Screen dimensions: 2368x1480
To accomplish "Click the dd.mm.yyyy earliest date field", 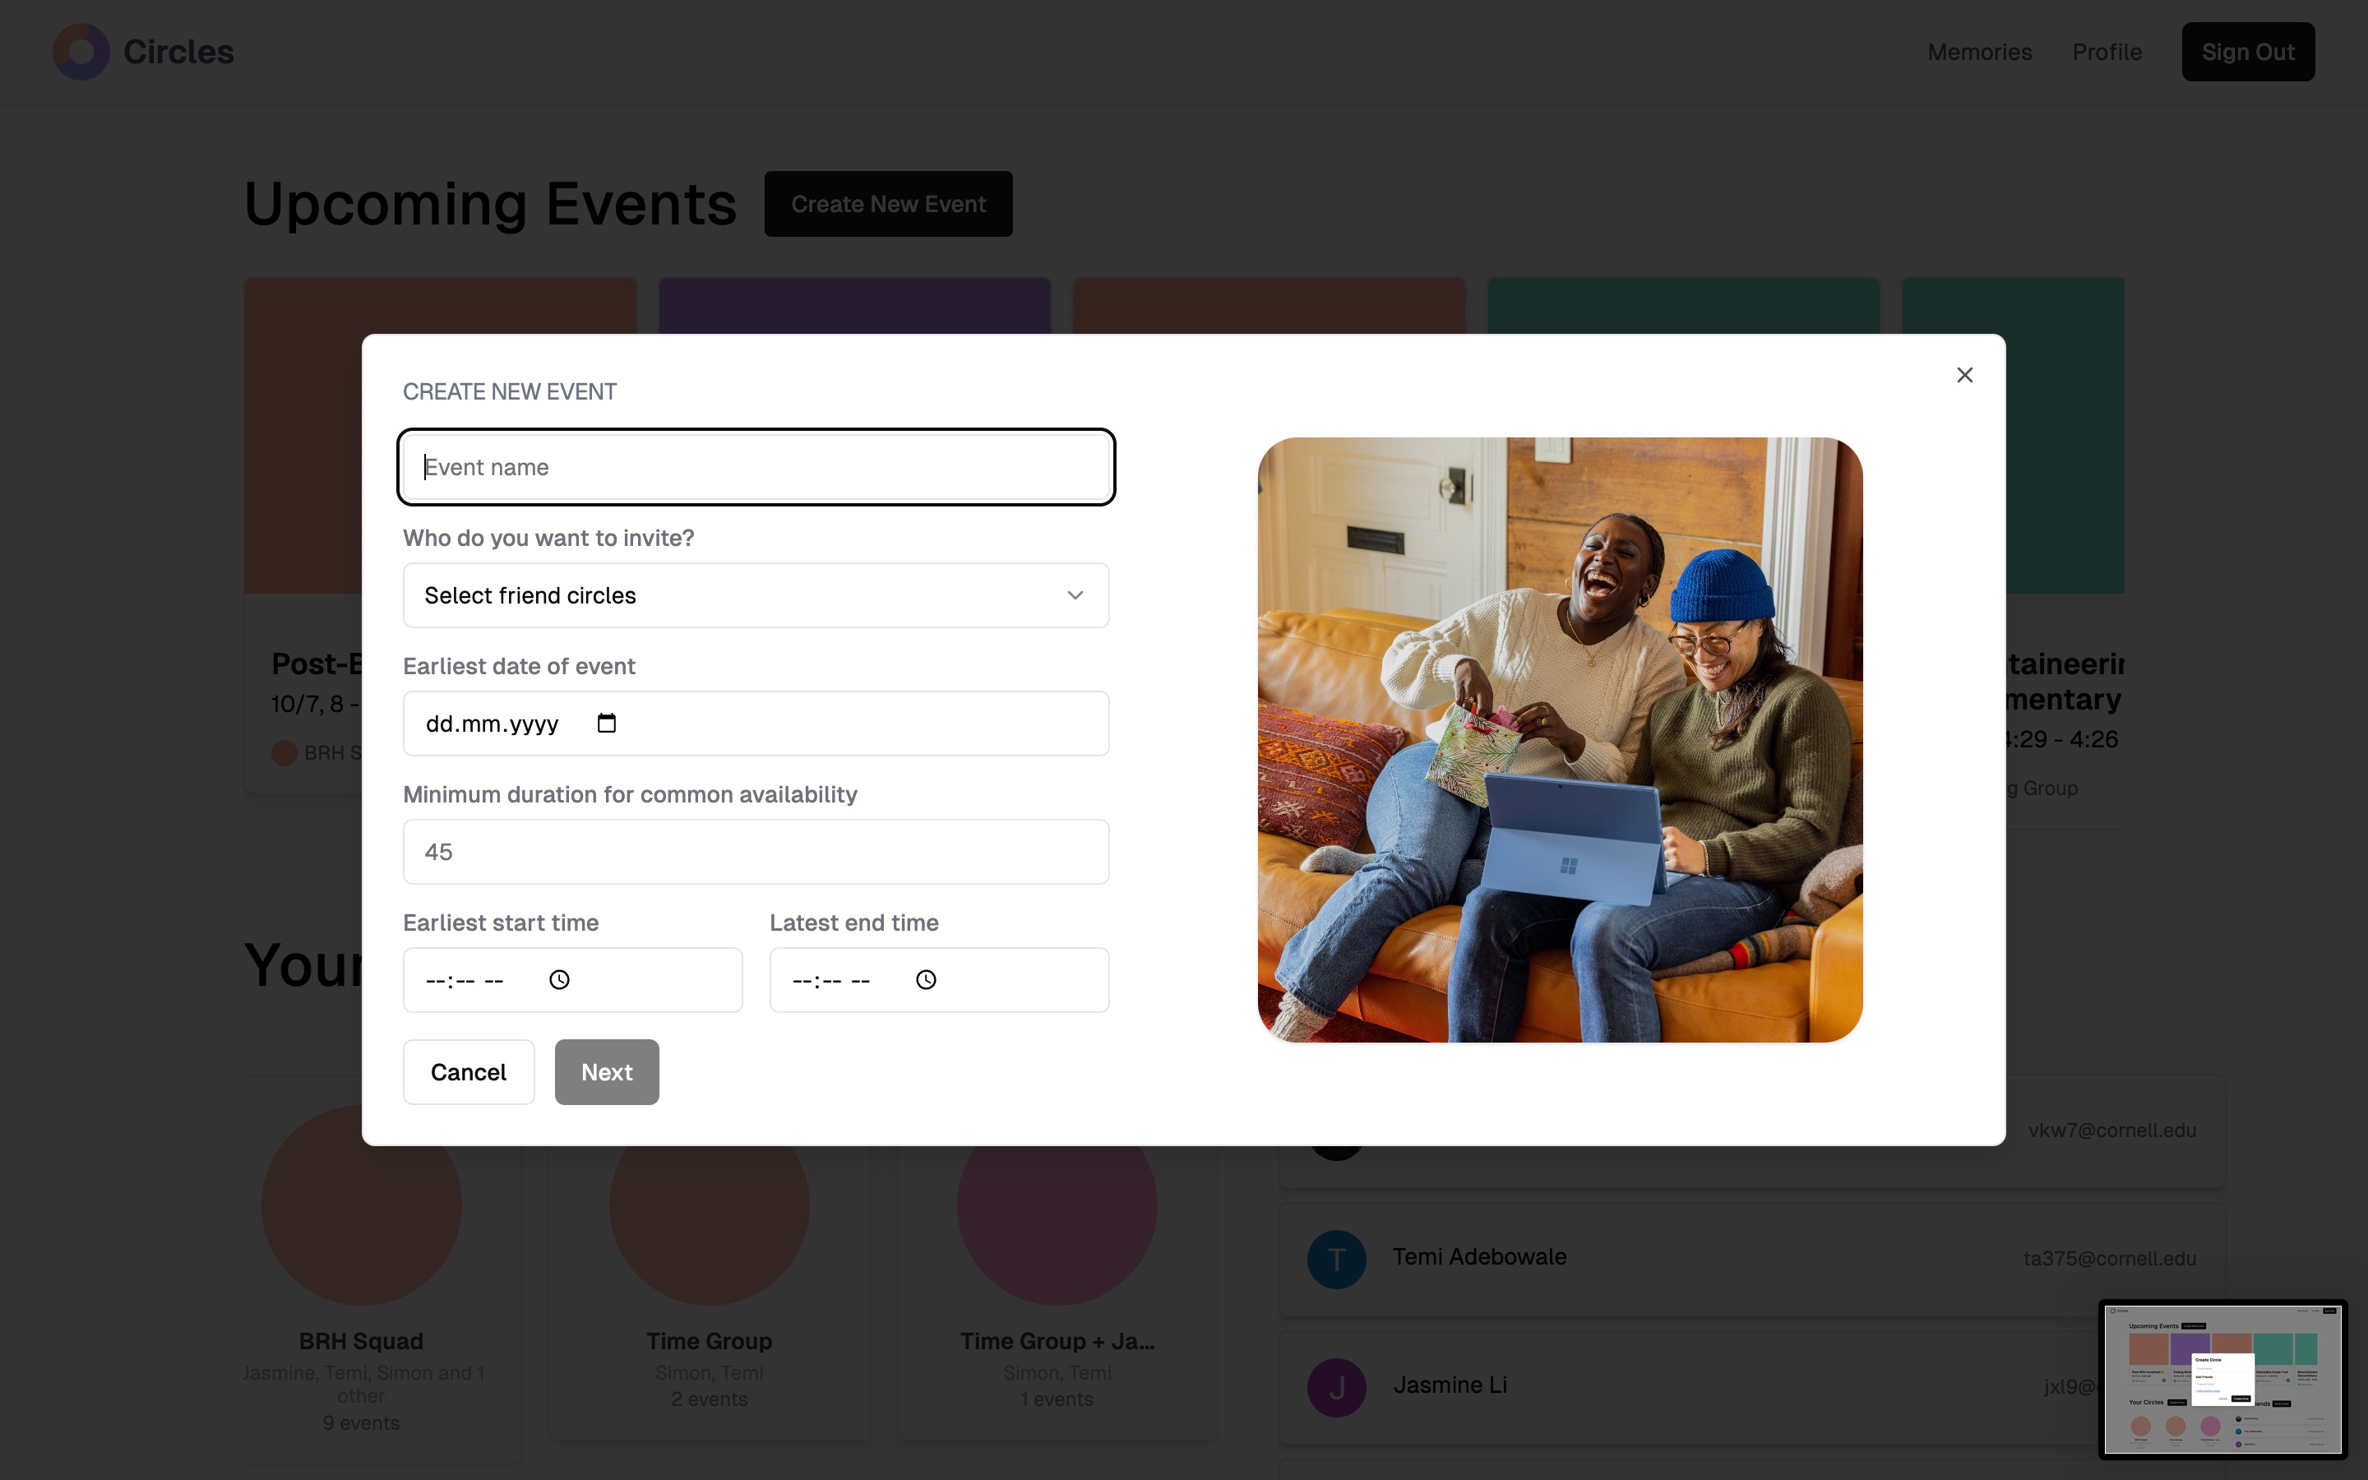I will 493,724.
